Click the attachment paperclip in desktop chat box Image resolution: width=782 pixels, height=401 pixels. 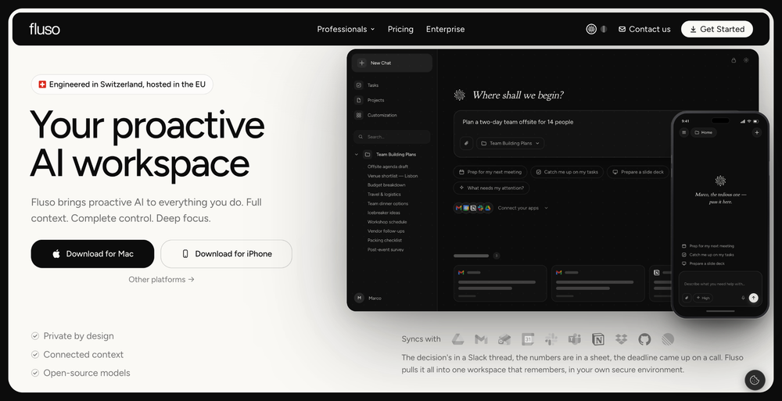tap(466, 143)
